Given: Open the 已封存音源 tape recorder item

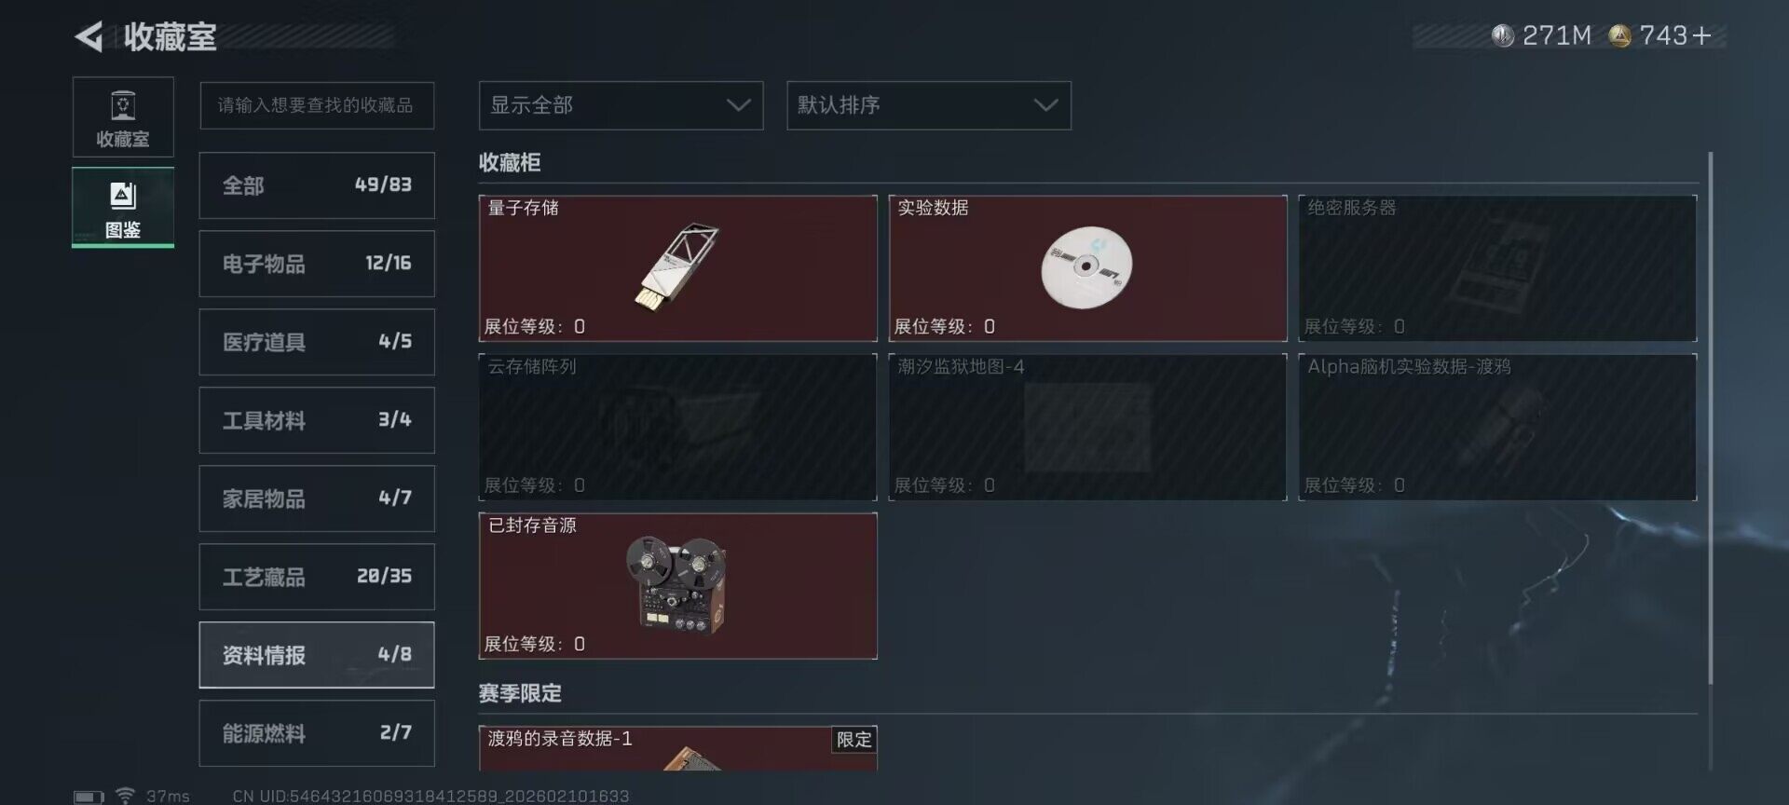Looking at the screenshot, I should click(677, 586).
